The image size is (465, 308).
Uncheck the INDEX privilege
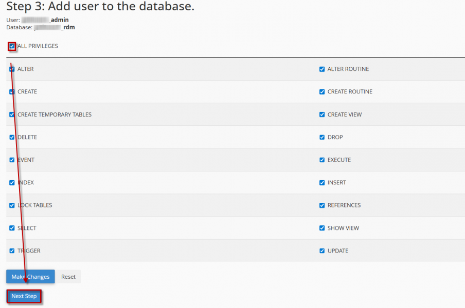(x=12, y=183)
